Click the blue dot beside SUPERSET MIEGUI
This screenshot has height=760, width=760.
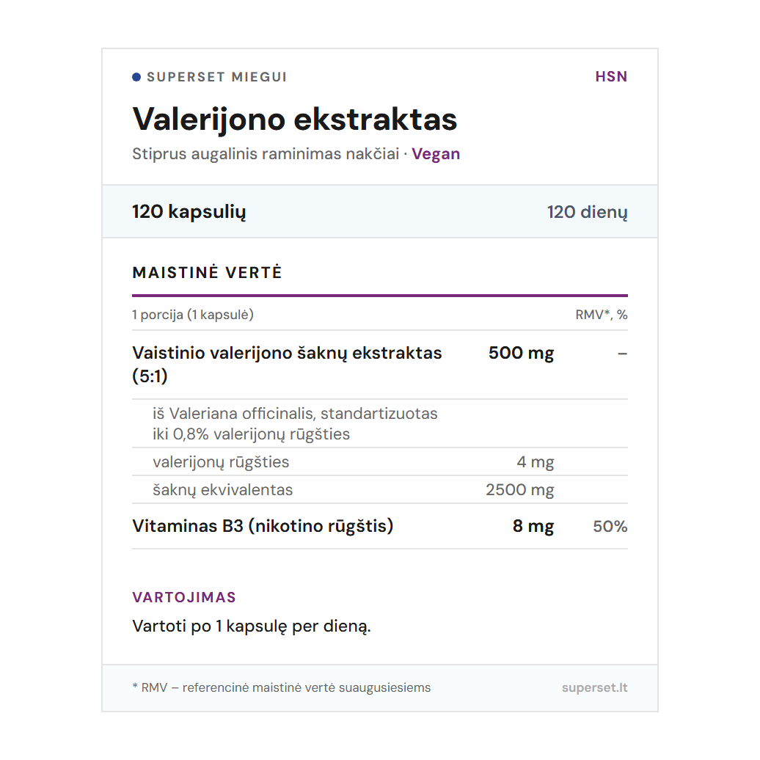coord(136,77)
